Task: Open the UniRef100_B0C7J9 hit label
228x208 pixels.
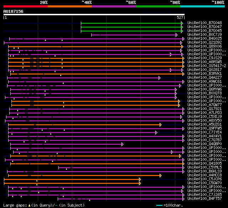Action: click(204, 35)
